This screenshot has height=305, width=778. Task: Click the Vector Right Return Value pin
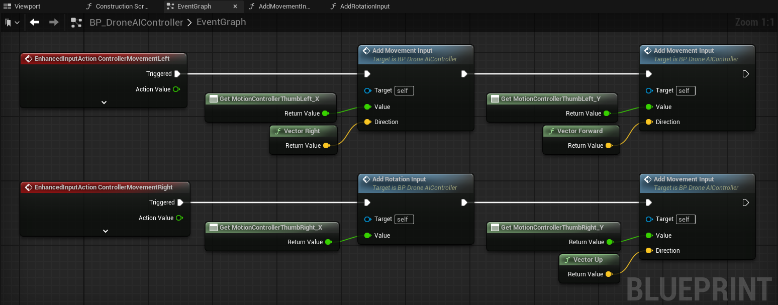pyautogui.click(x=326, y=146)
